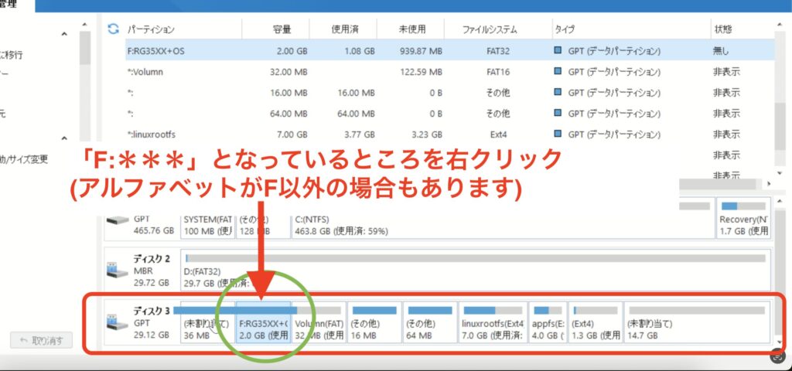
Task: Select the 36 MB unallocated block on Disk 3
Action: pyautogui.click(x=207, y=322)
